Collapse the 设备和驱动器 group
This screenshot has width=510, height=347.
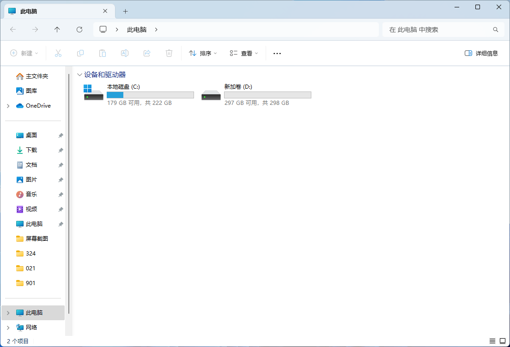80,74
